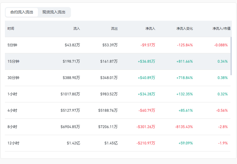Click change value +718.84%
The height and width of the screenshot is (164, 237).
pos(185,78)
